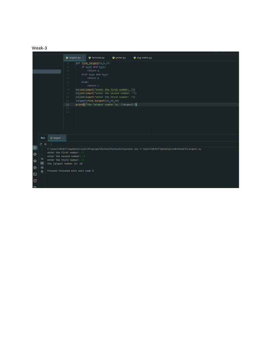Open the Problems tool window

point(35,181)
